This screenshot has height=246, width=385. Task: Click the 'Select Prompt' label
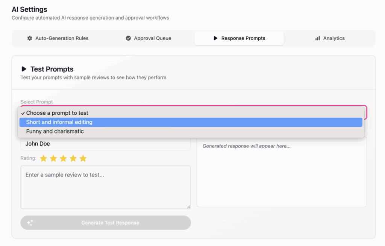click(x=36, y=102)
